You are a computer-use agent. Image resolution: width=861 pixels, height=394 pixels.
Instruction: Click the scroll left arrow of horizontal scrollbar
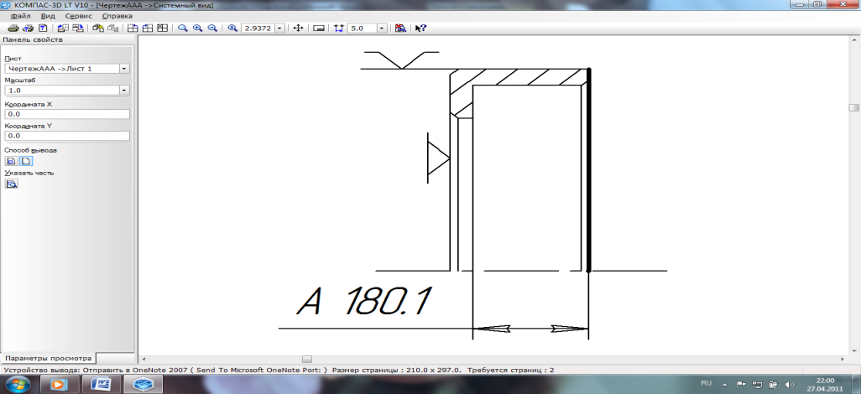point(143,359)
